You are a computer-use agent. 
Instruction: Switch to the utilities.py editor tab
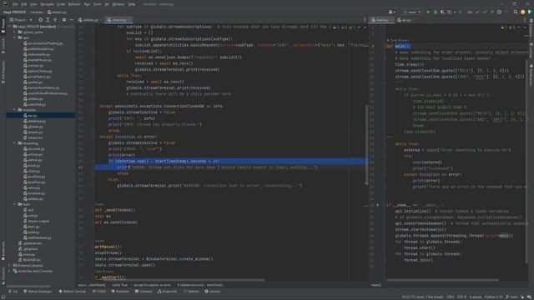(x=88, y=20)
